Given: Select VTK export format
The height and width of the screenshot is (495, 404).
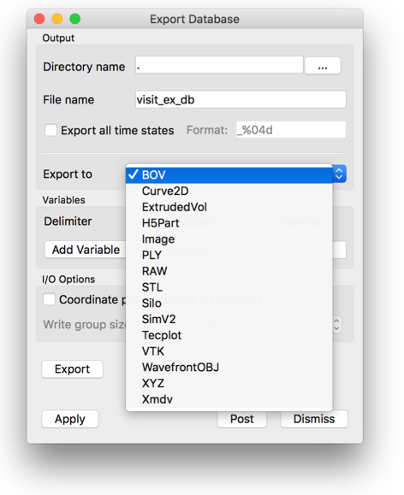Looking at the screenshot, I should pos(229,351).
